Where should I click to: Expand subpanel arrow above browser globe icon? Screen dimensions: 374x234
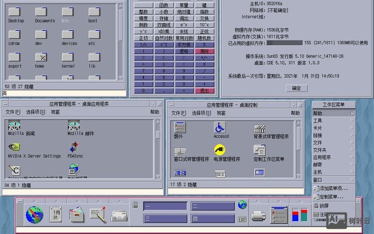[35, 201]
